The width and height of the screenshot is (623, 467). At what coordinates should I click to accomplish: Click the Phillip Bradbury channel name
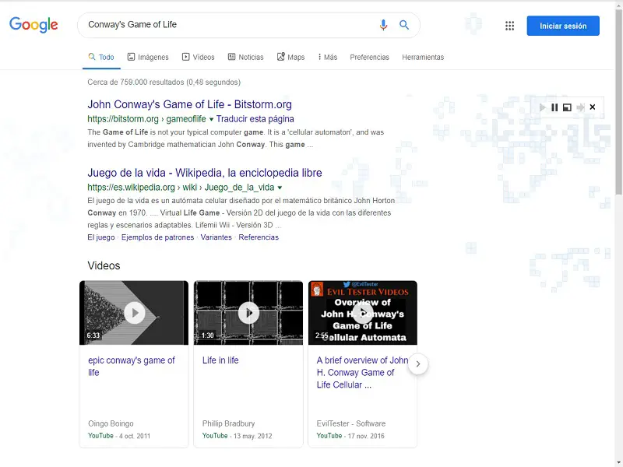tap(228, 423)
